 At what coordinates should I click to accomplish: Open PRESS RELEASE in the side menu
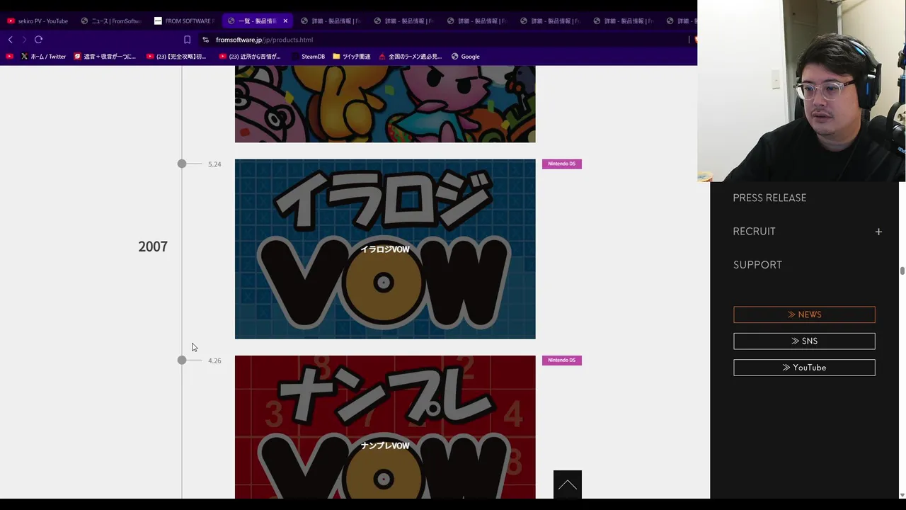coord(769,198)
